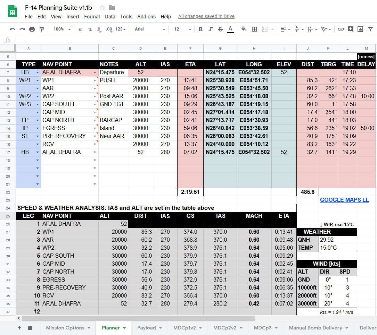Star this document with the star icon
Viewport: 377px width, 335px height.
coord(102,8)
